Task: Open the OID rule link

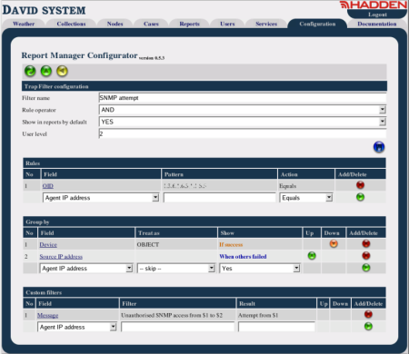Action: 48,186
